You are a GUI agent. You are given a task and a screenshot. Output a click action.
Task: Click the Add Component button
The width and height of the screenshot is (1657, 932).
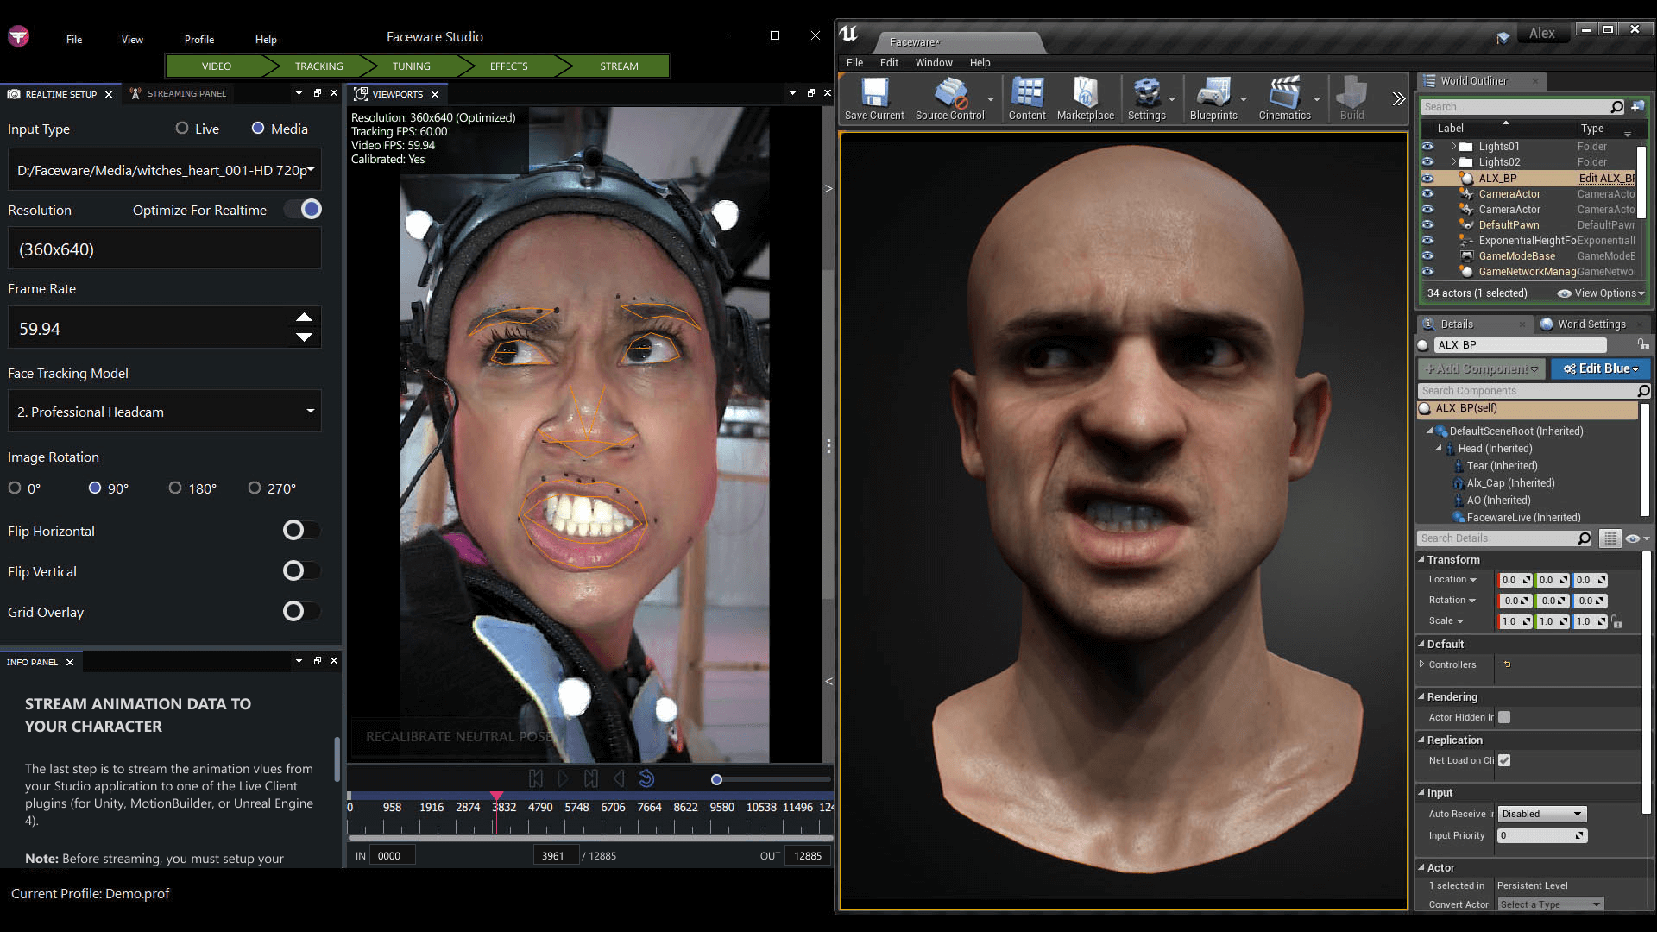pos(1481,368)
